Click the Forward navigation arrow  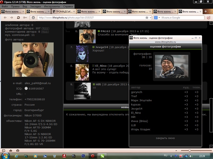(x=11, y=17)
